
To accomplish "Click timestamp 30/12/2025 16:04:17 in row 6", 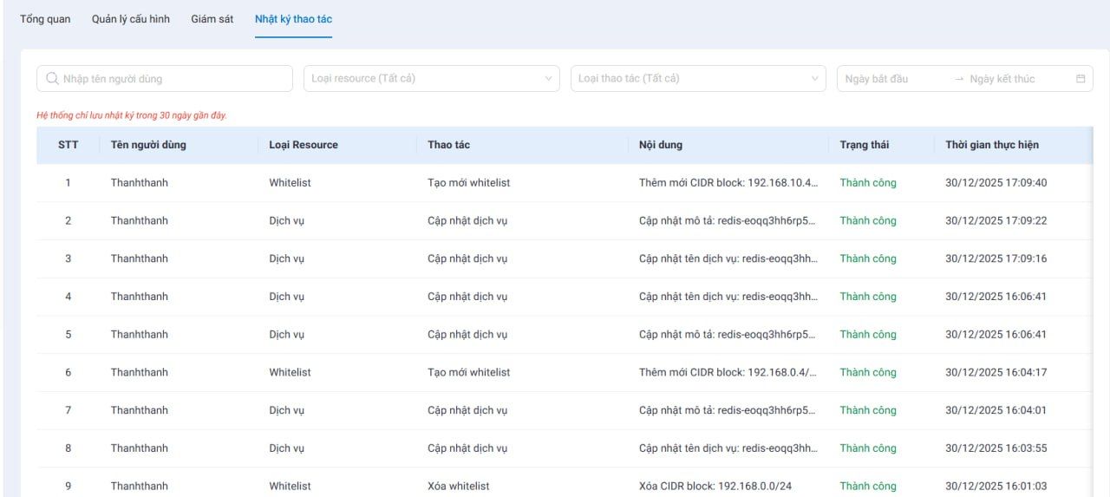I will point(996,373).
